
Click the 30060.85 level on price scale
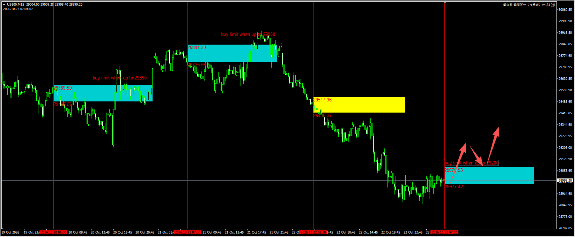(x=565, y=10)
